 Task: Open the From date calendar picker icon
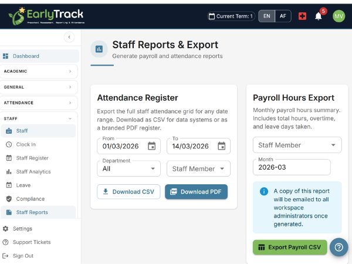pos(152,146)
